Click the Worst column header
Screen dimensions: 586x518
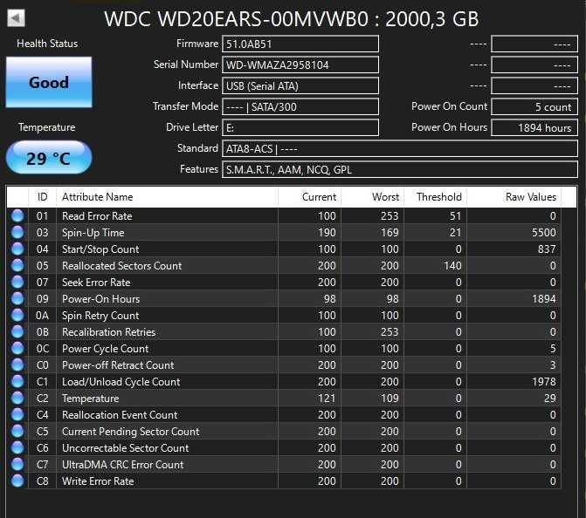[372, 197]
